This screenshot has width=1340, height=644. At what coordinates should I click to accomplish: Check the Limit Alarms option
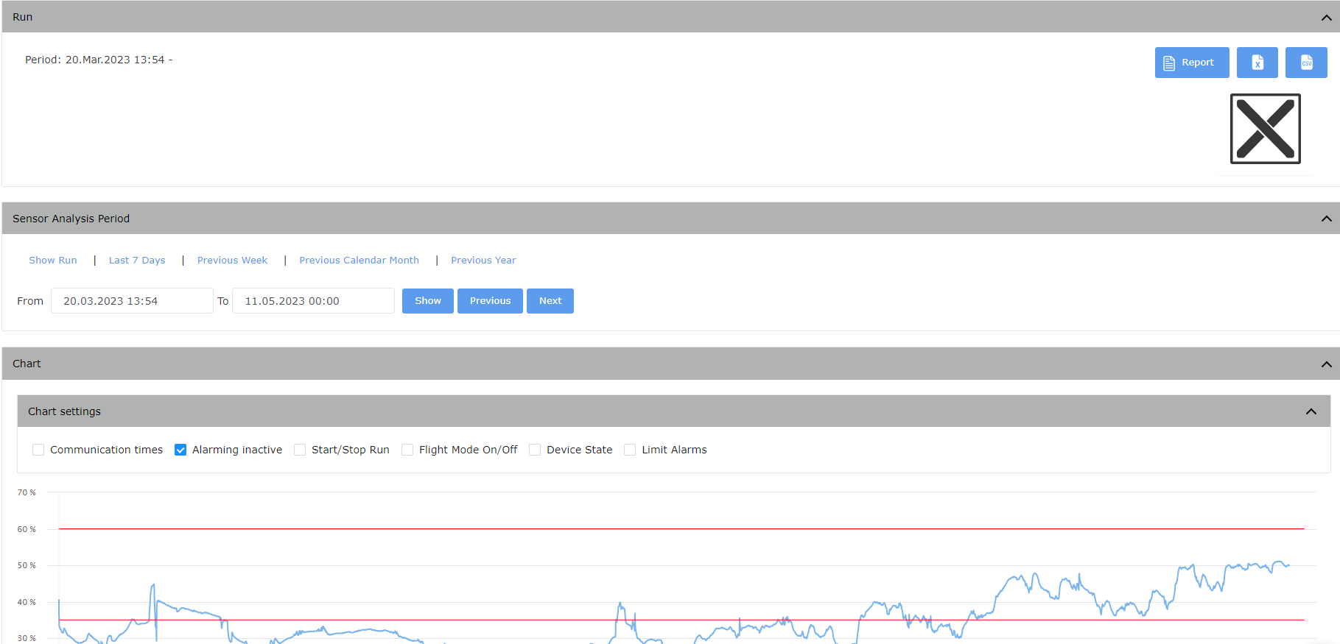coord(630,450)
